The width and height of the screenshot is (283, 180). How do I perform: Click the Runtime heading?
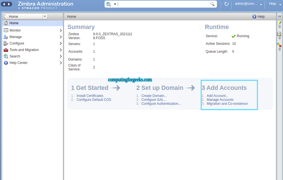point(217,27)
